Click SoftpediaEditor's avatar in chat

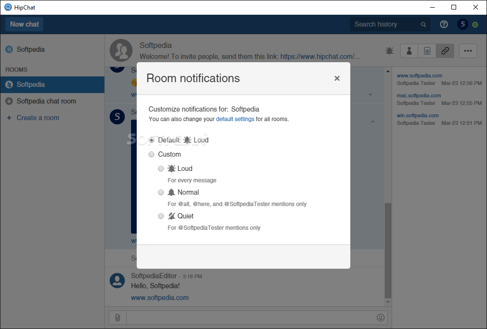click(117, 281)
